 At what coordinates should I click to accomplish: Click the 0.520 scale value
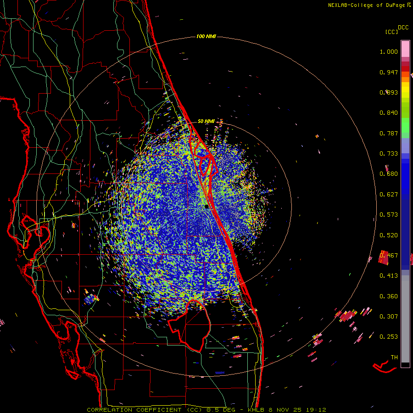click(389, 235)
